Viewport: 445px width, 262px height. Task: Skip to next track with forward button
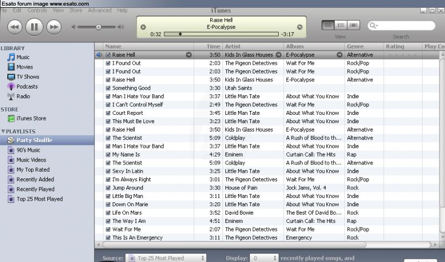pyautogui.click(x=54, y=27)
